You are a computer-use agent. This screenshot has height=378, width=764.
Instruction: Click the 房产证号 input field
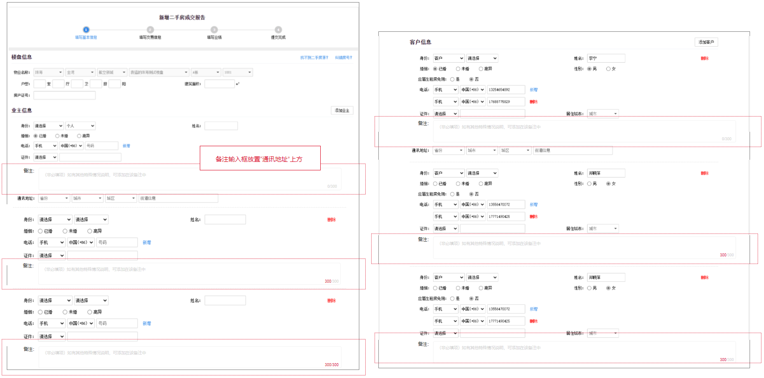[64, 95]
